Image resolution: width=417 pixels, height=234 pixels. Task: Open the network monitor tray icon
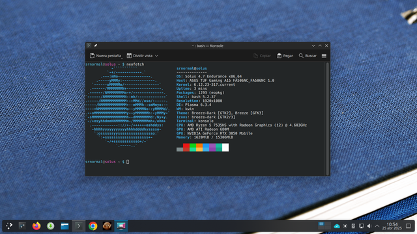pyautogui.click(x=361, y=226)
